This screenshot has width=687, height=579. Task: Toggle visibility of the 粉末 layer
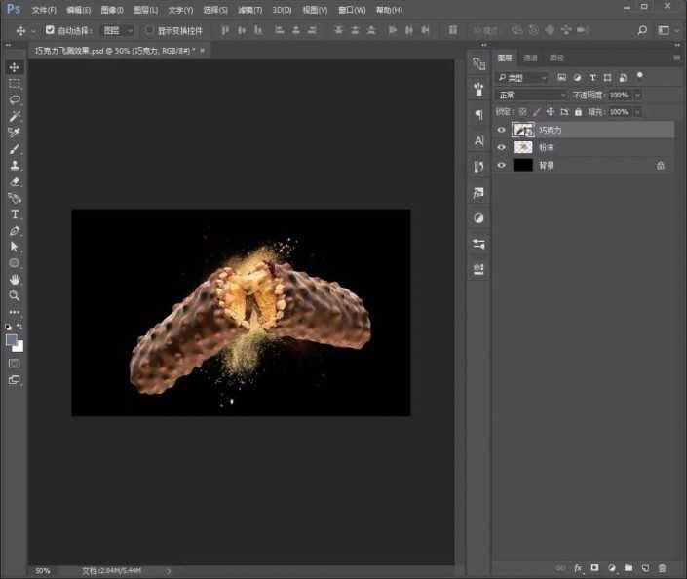(x=502, y=147)
